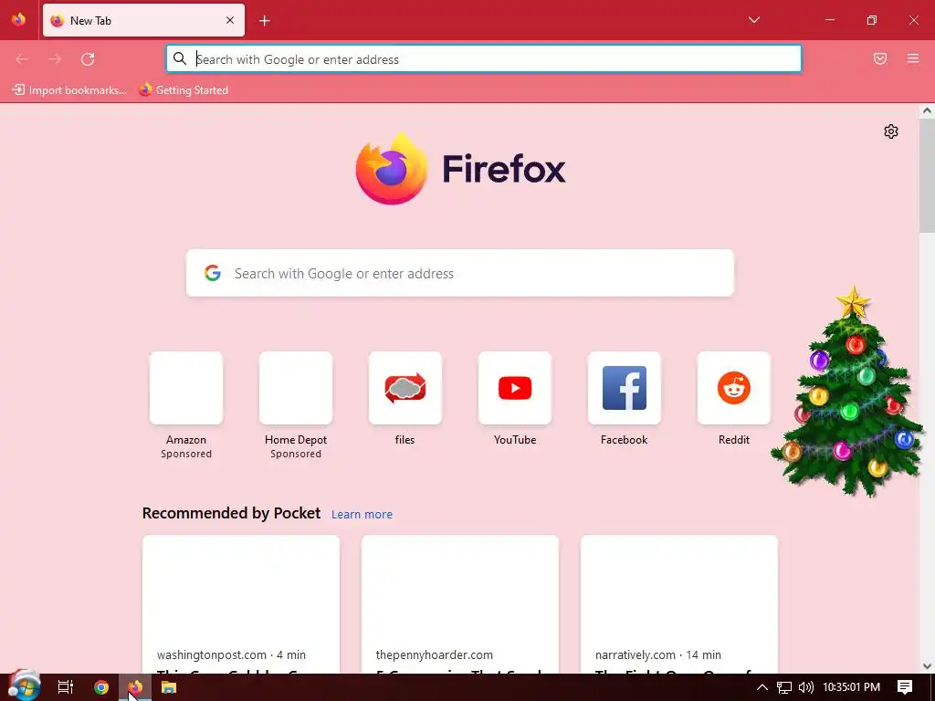Open Save to Pocket button
The image size is (935, 701).
click(x=880, y=58)
